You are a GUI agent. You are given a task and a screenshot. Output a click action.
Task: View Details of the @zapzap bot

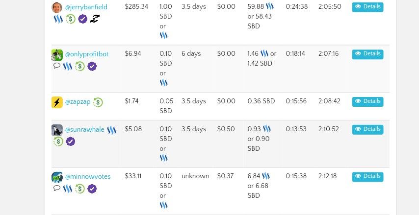pos(367,102)
